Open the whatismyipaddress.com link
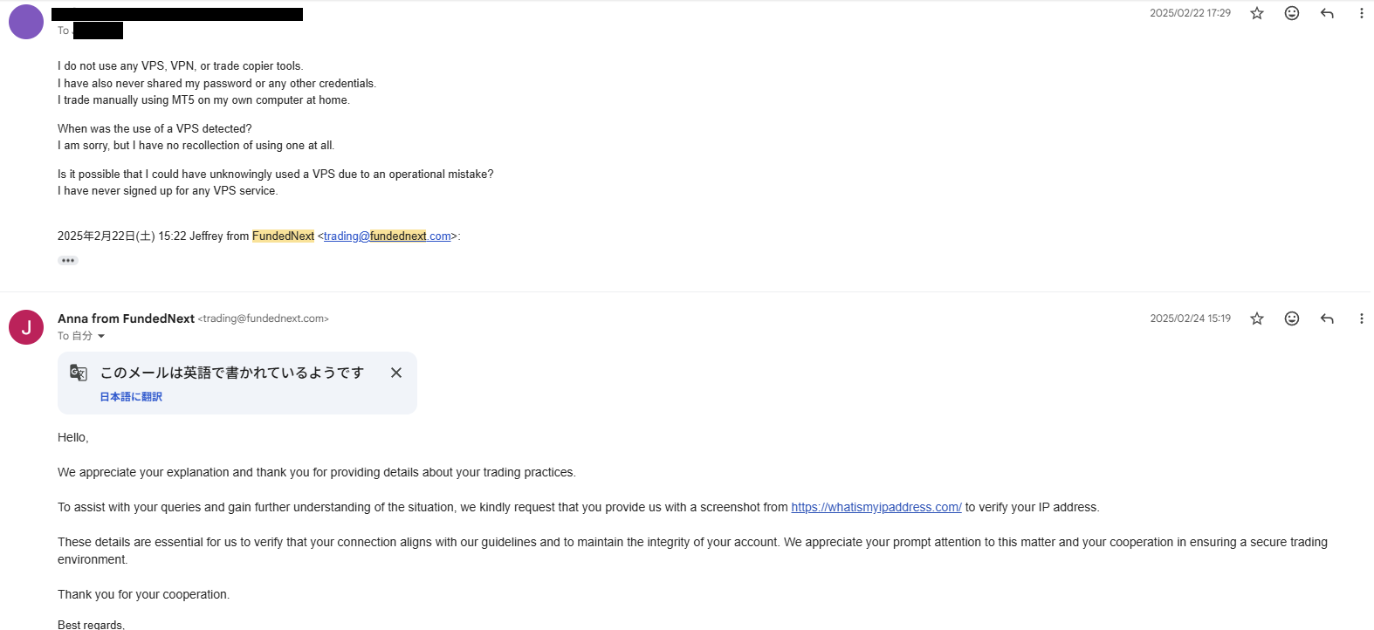This screenshot has height=630, width=1374. coord(876,507)
